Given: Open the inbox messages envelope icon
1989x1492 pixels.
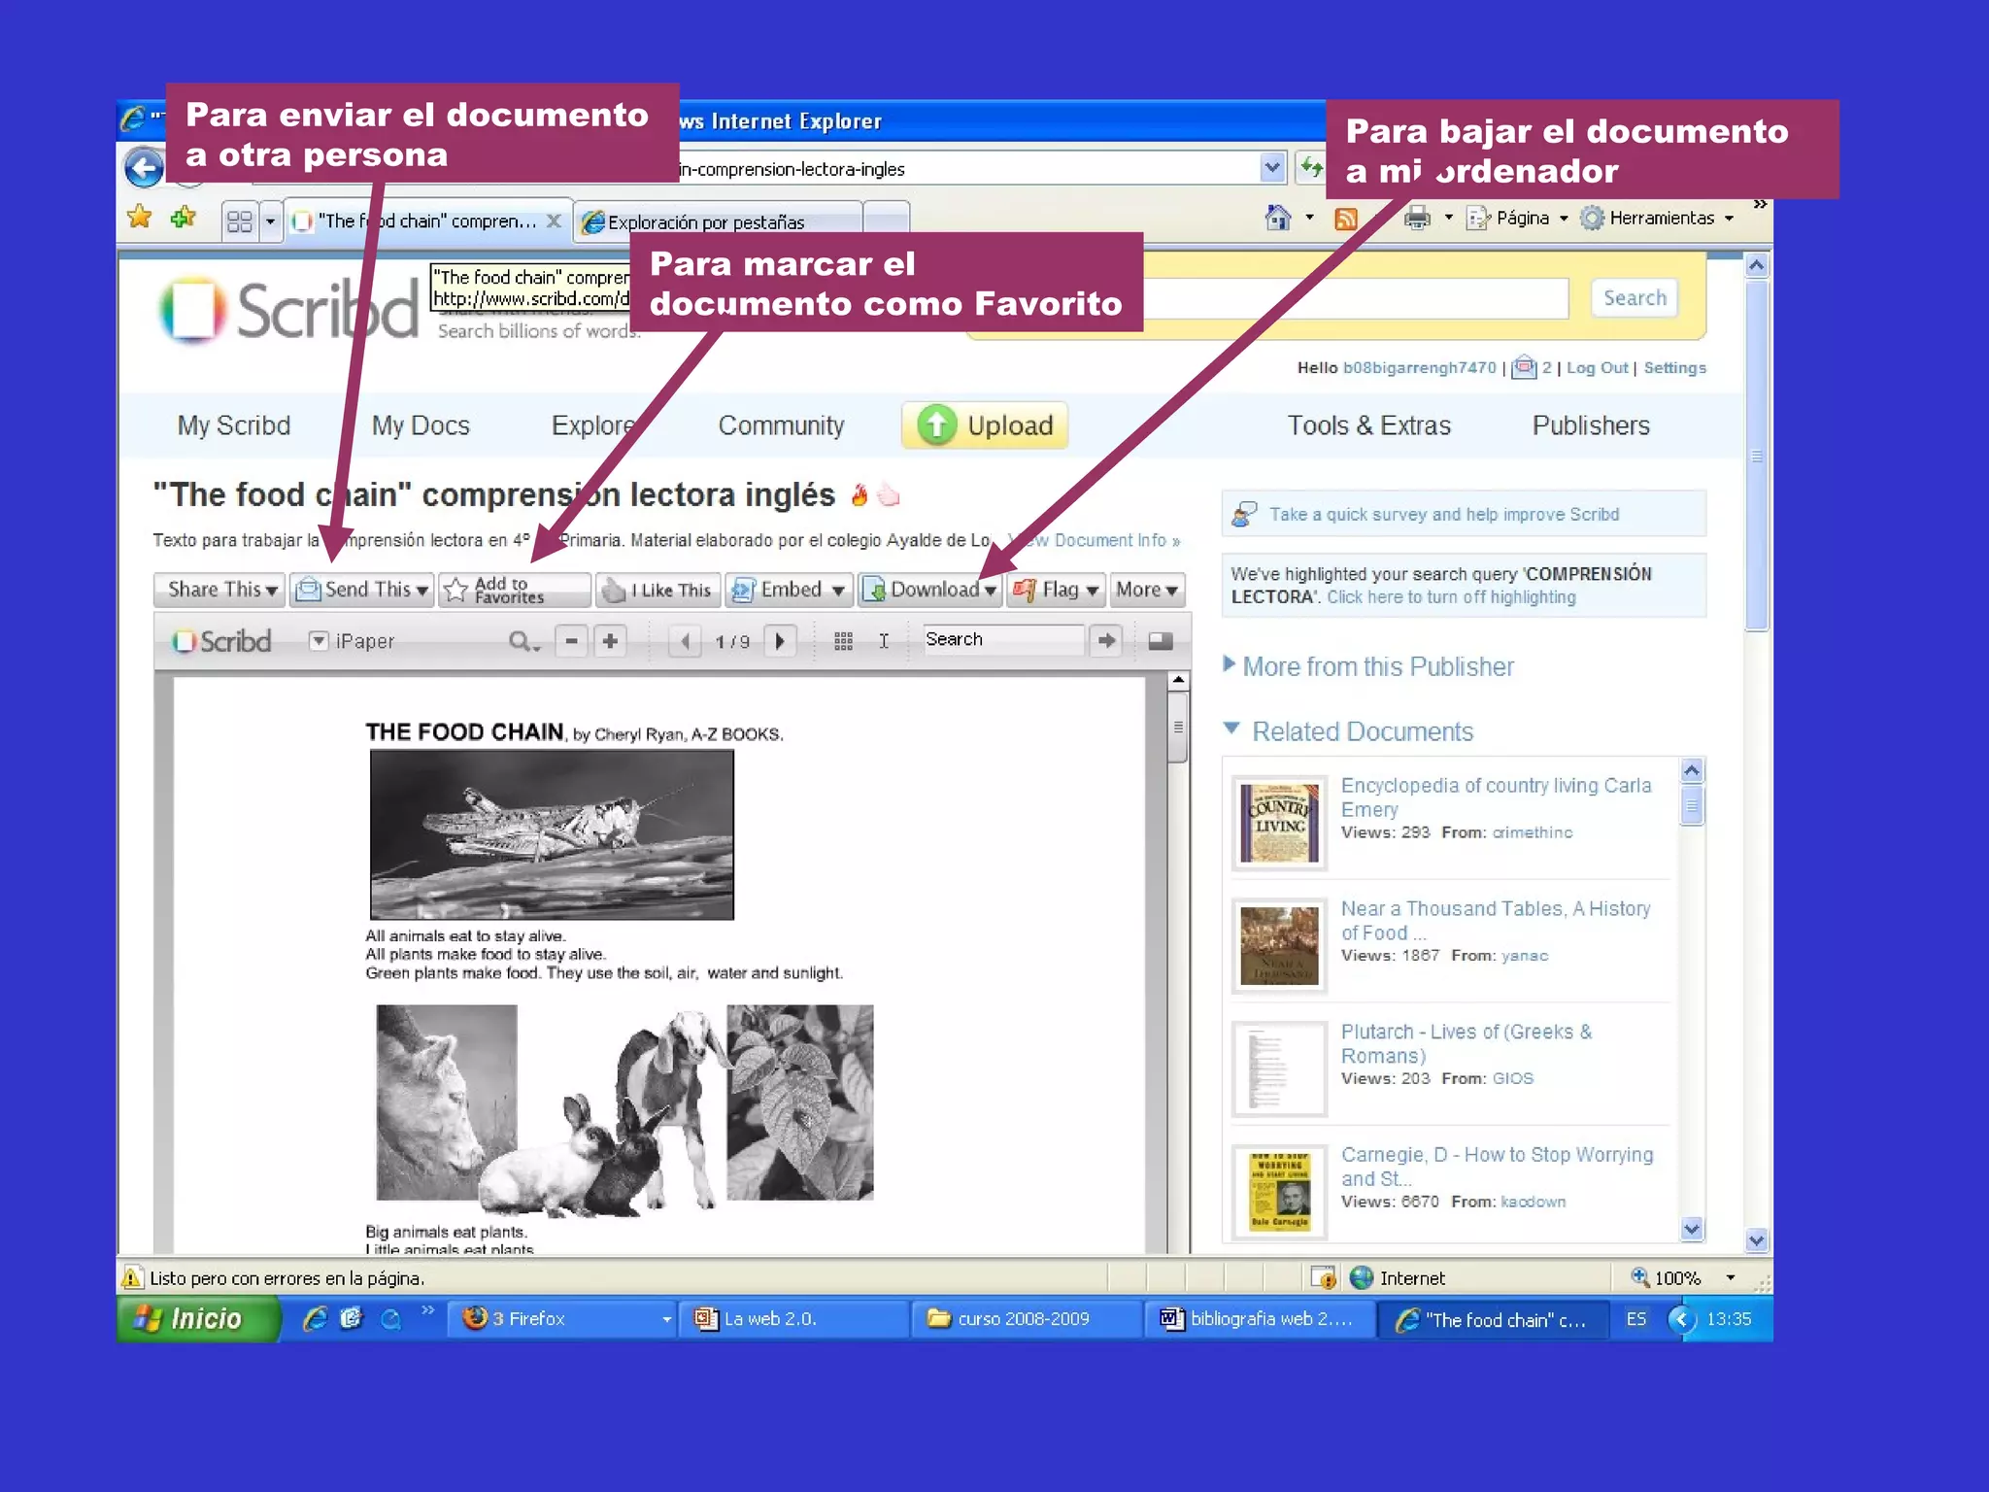Looking at the screenshot, I should [x=1525, y=367].
